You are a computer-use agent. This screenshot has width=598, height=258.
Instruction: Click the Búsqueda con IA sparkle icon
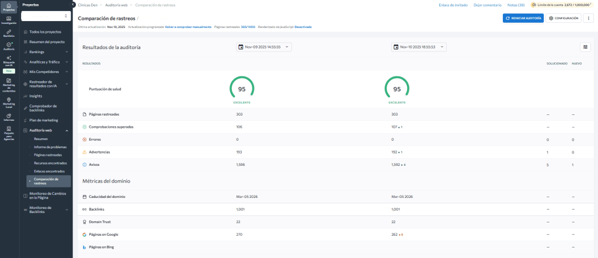pos(9,60)
